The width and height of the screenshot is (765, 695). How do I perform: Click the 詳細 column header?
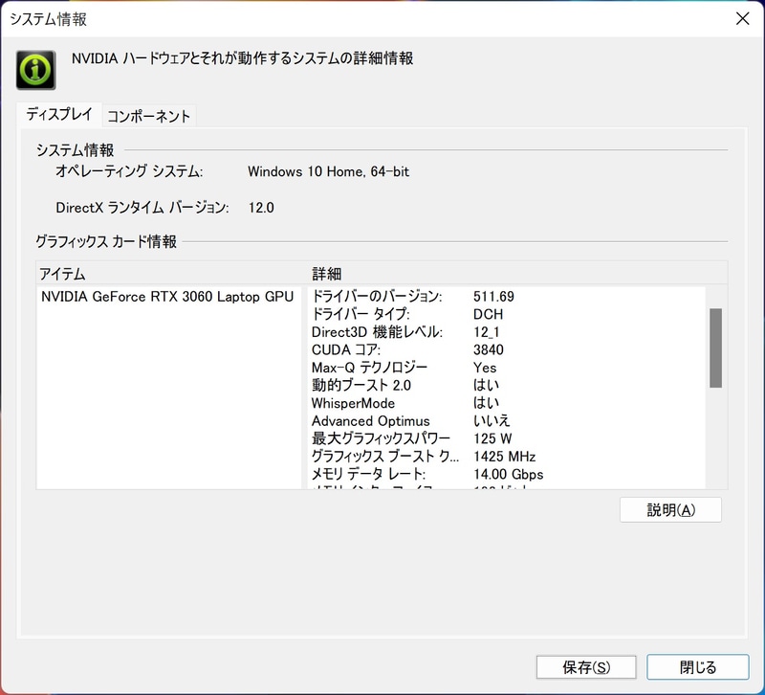click(x=322, y=274)
